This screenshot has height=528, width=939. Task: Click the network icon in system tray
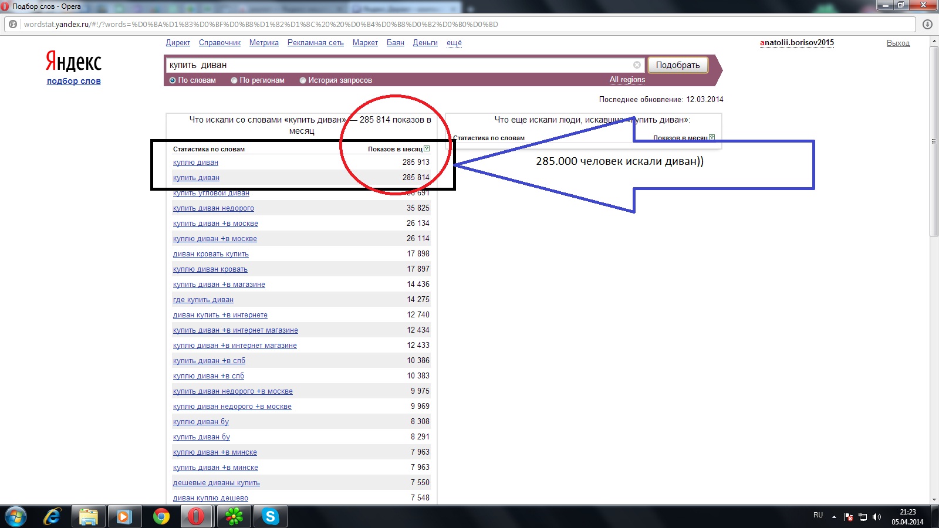(863, 517)
